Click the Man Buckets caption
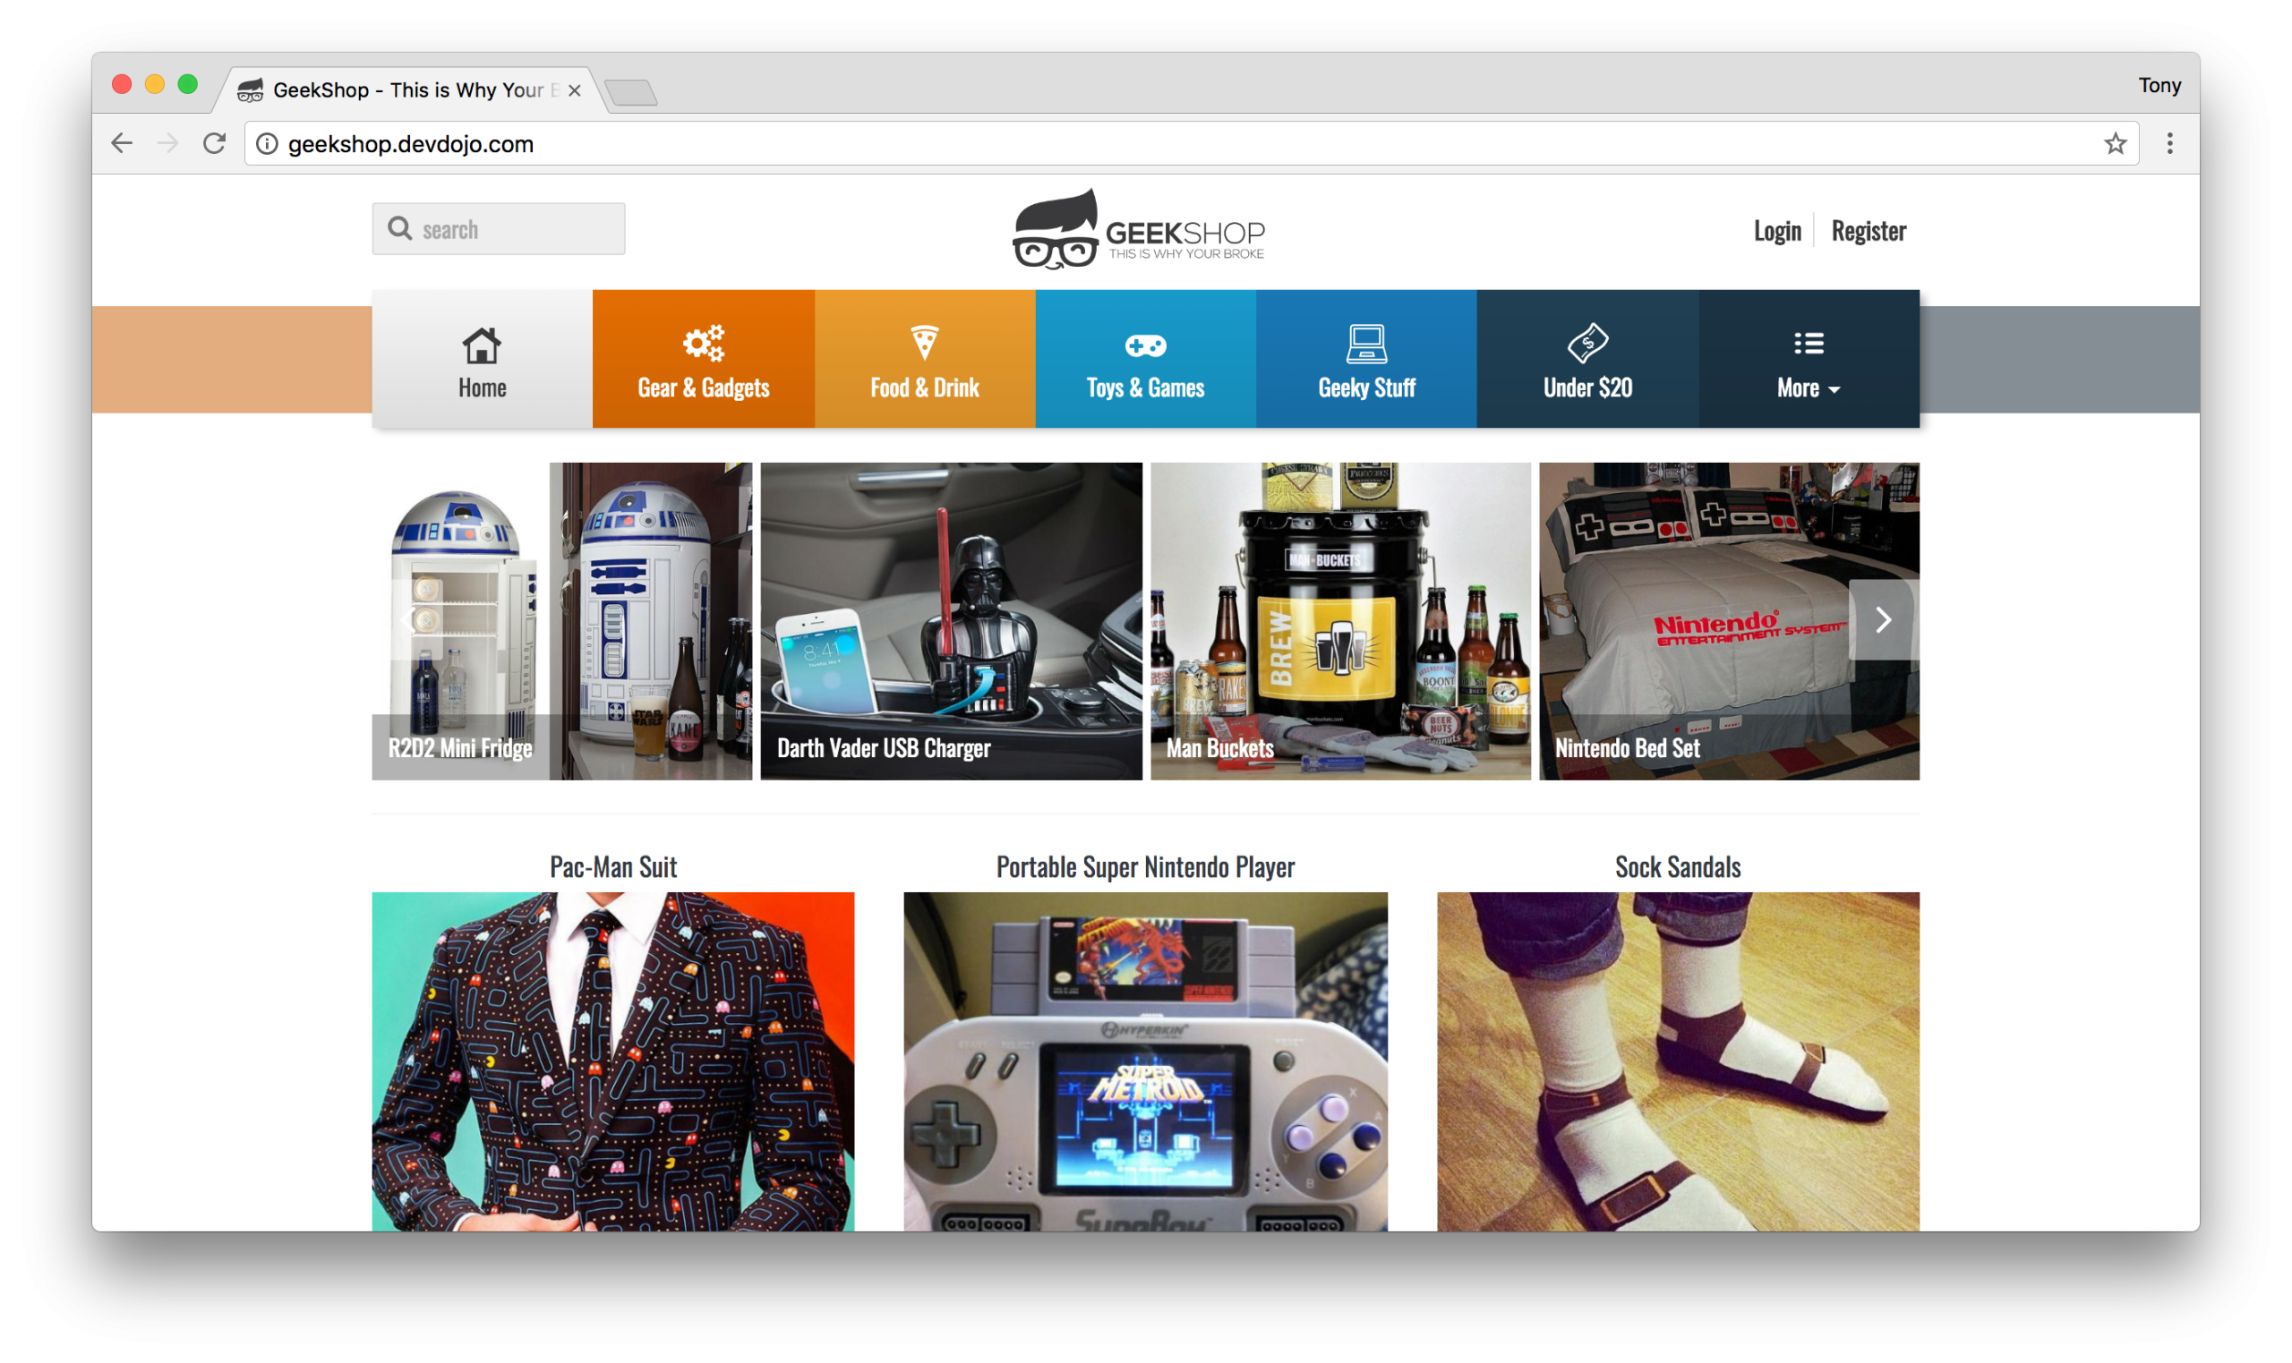This screenshot has height=1363, width=2292. click(1219, 747)
